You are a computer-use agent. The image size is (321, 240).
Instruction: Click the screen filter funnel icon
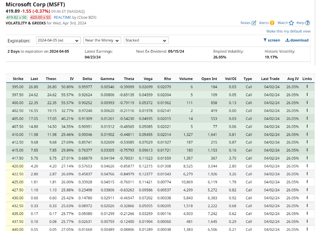265,40
